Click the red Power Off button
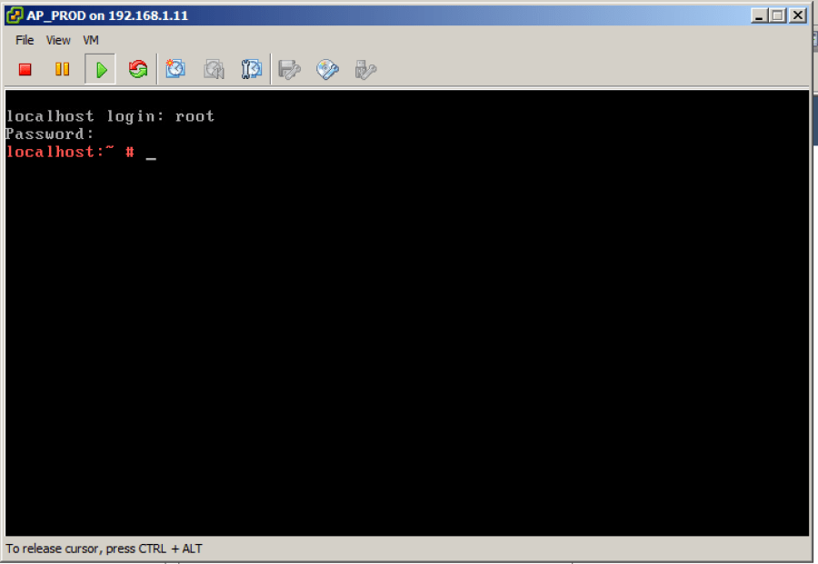This screenshot has height=564, width=818. (25, 69)
